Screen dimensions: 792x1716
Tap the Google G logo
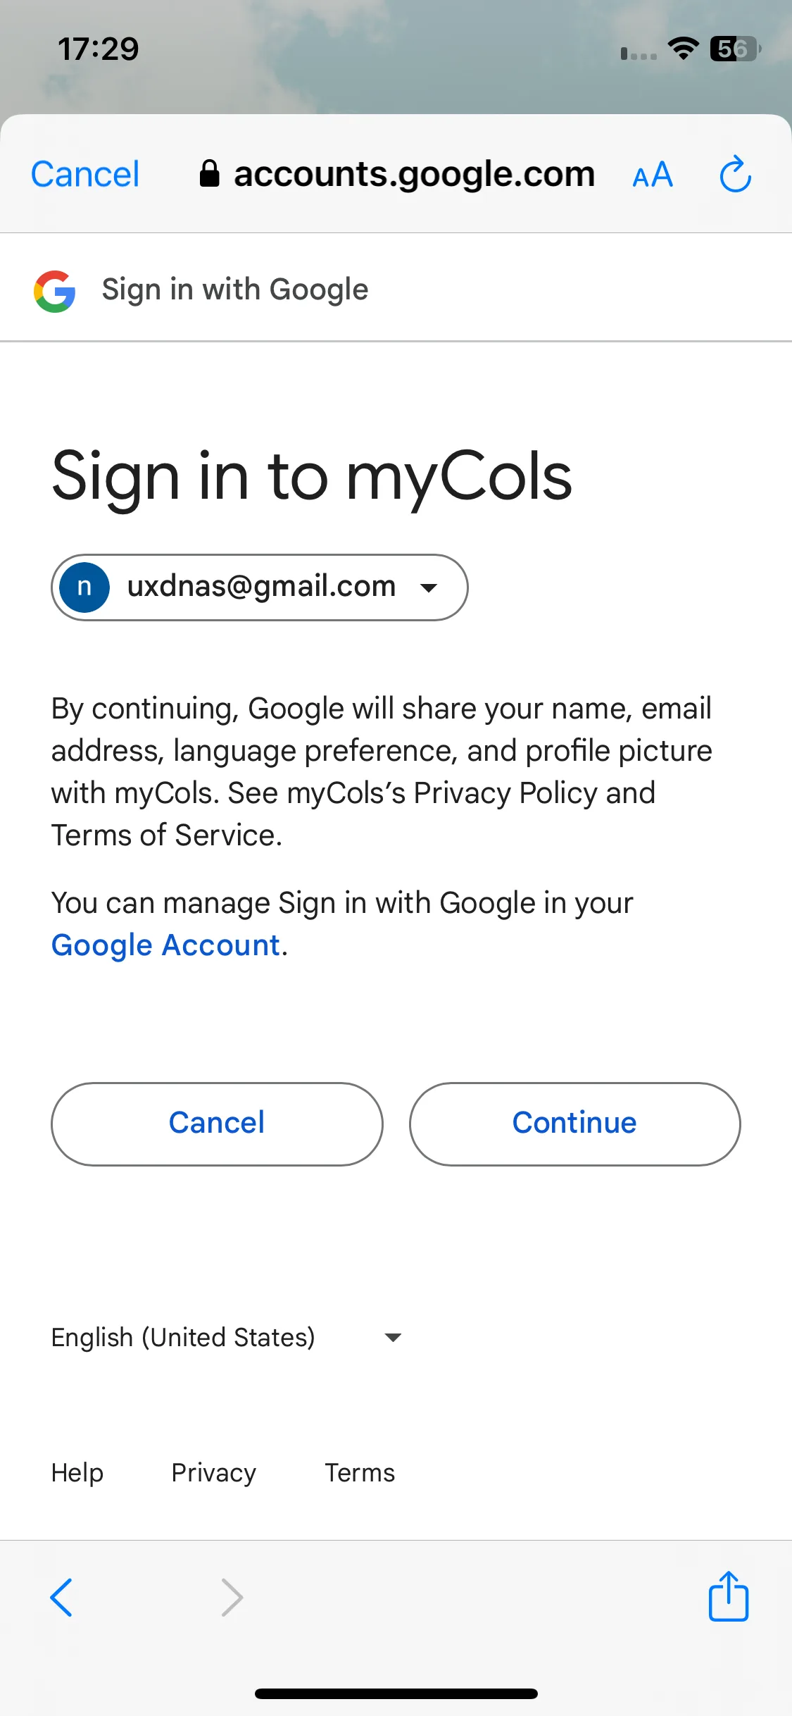[x=55, y=291]
